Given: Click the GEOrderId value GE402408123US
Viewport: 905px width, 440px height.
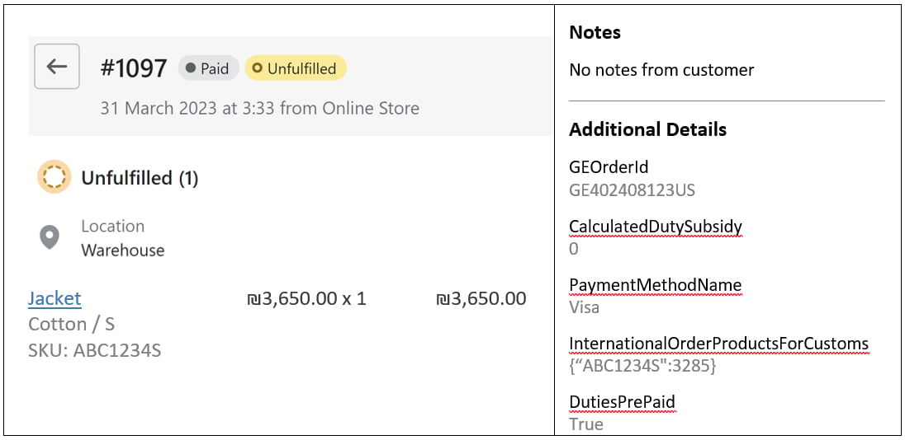Looking at the screenshot, I should (632, 190).
